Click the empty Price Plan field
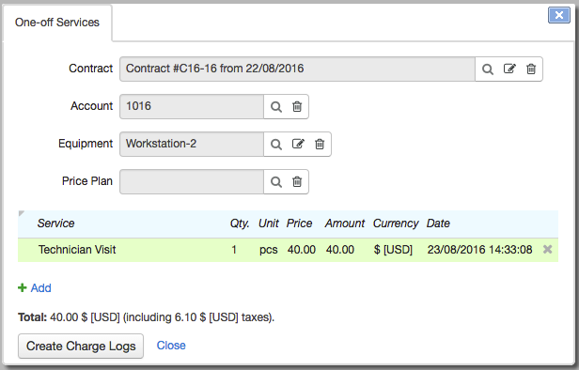This screenshot has height=370, width=579. pyautogui.click(x=192, y=181)
